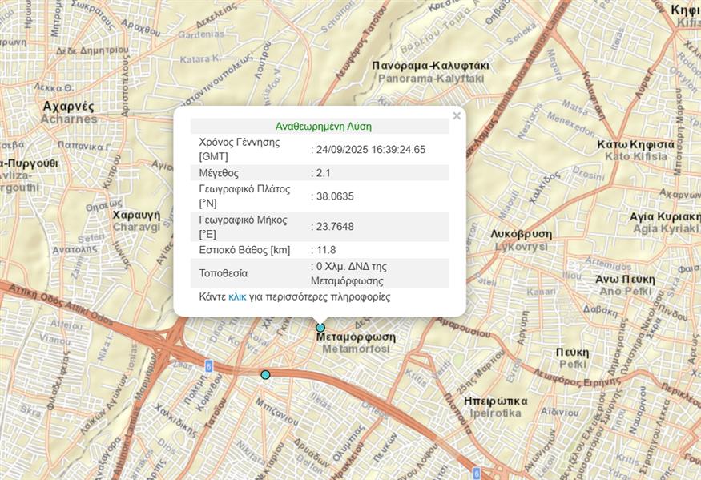The width and height of the screenshot is (701, 480).
Task: Click the 'κλικ' link for more information
Action: (x=237, y=296)
